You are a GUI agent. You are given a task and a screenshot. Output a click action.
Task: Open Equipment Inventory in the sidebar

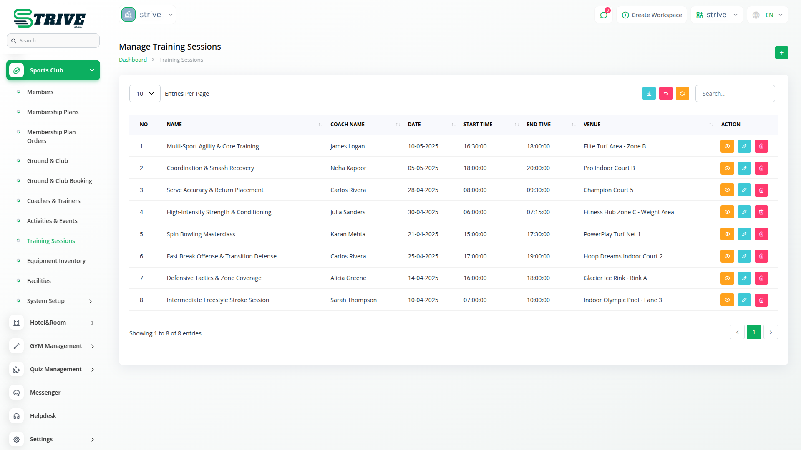pyautogui.click(x=56, y=261)
